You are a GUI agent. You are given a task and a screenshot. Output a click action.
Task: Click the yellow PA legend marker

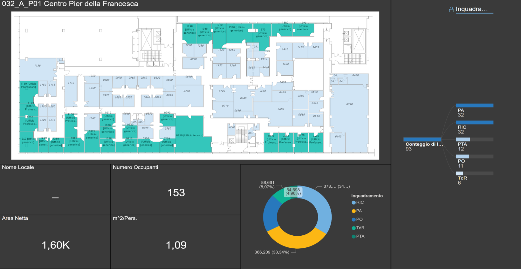pos(354,211)
